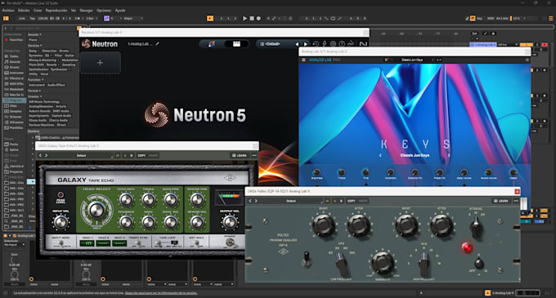Image resolution: width=556 pixels, height=298 pixels.
Task: Toggle the Galaxy Wet Solo switch
Action: 196,243
